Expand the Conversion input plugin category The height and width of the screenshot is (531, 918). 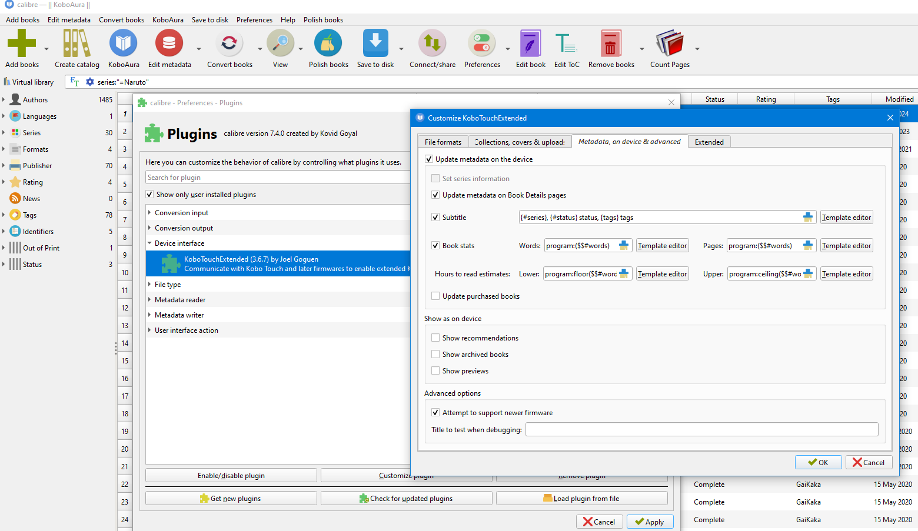point(149,213)
